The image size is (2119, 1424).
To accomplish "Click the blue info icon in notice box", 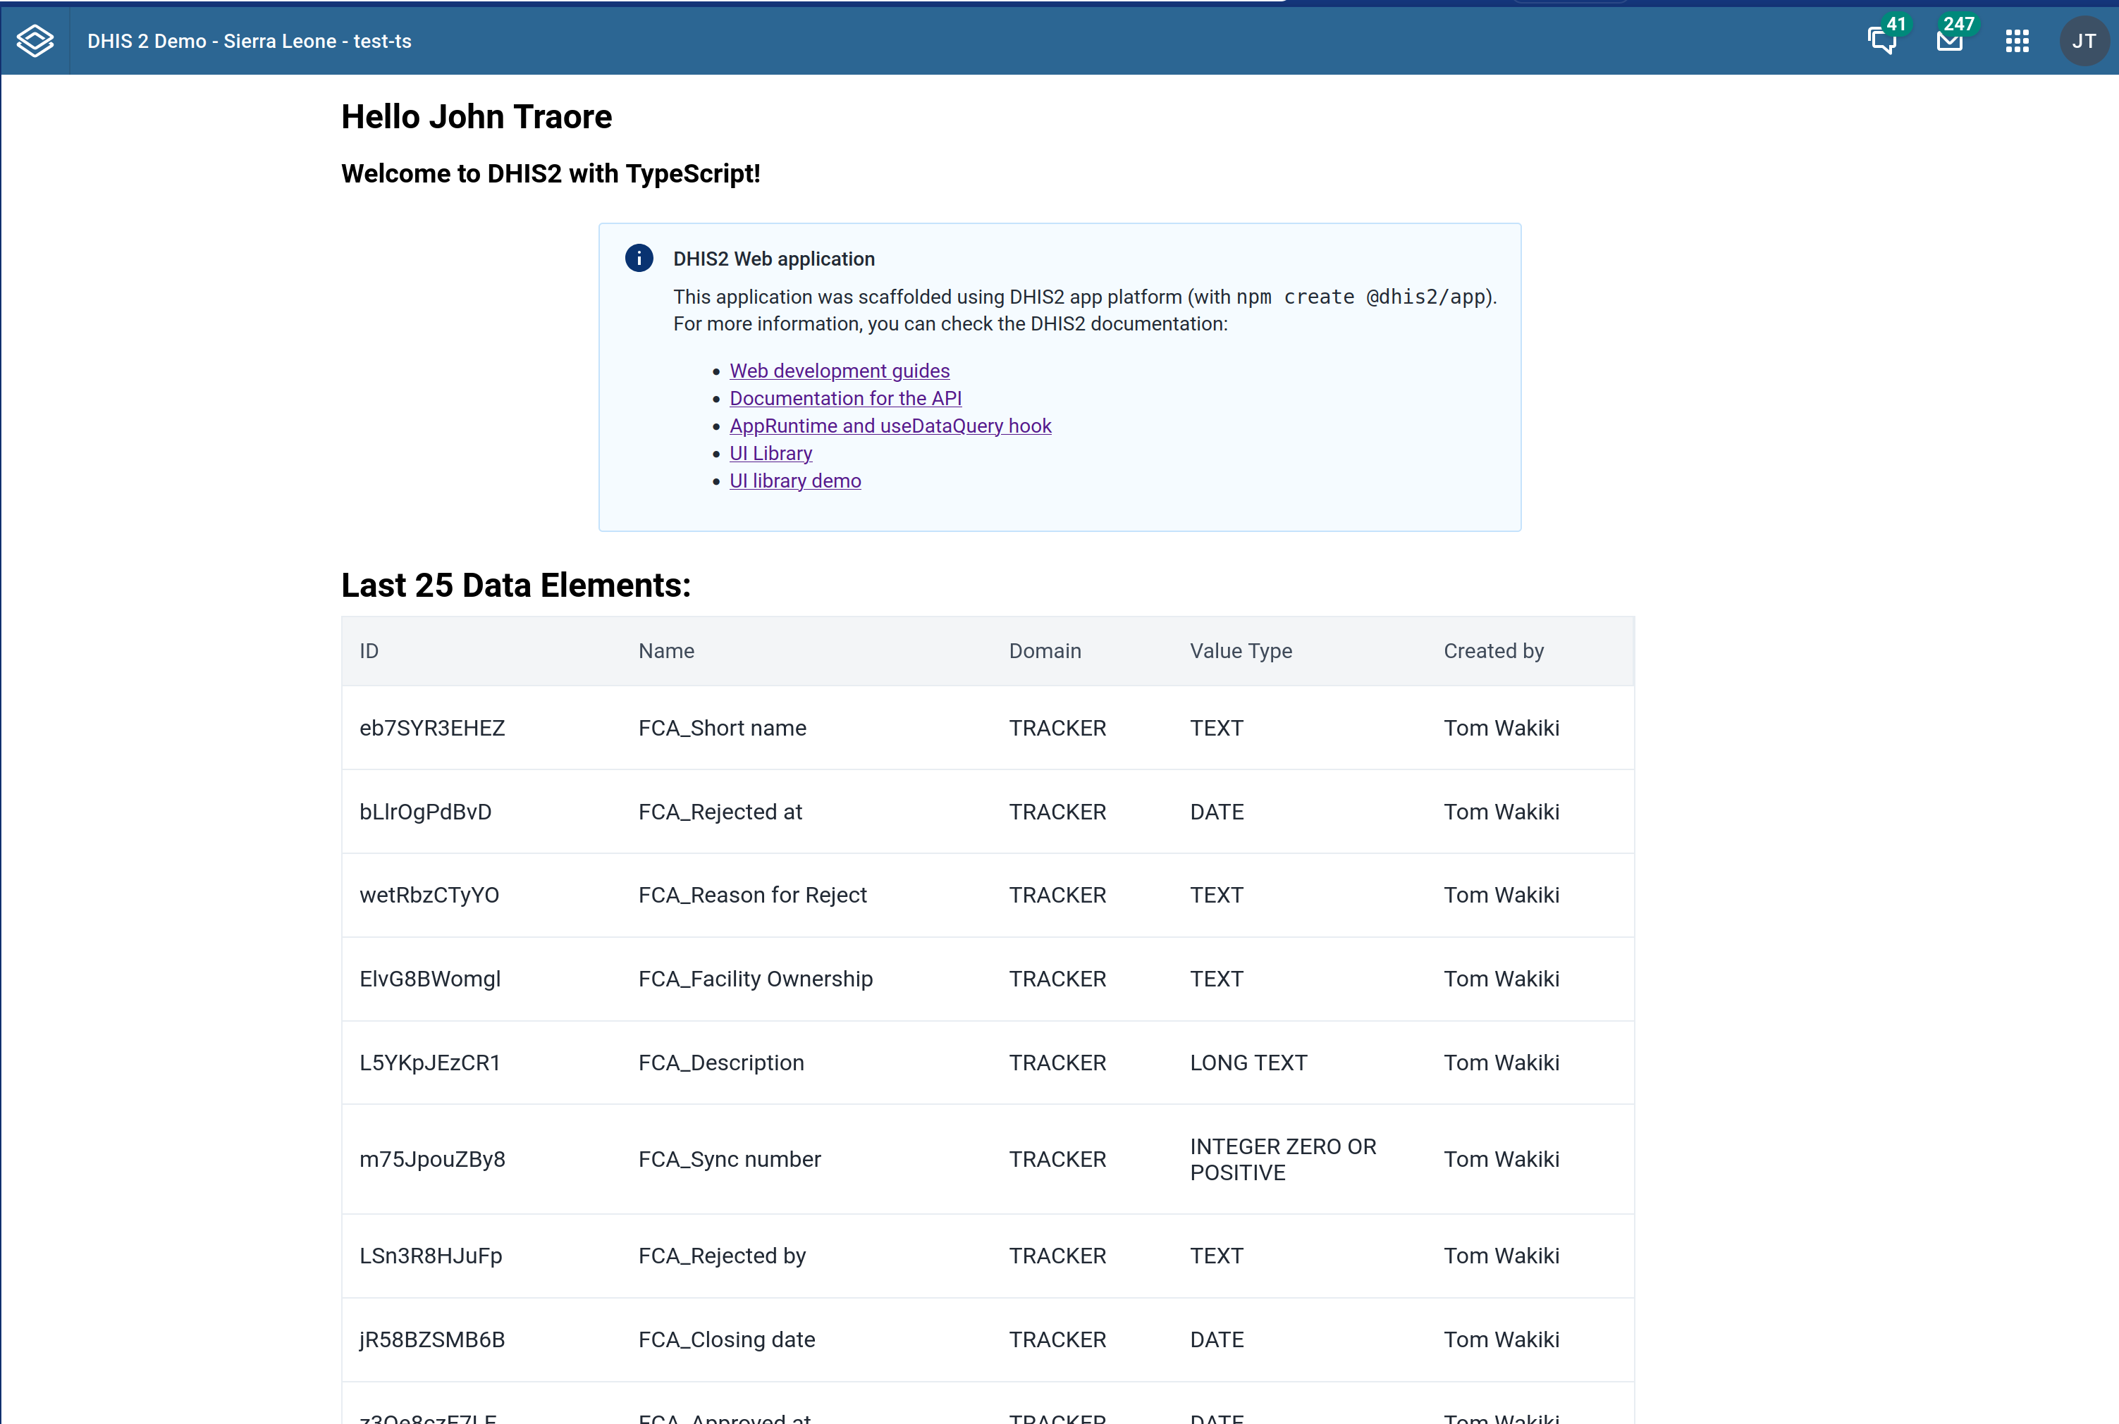I will pyautogui.click(x=639, y=258).
